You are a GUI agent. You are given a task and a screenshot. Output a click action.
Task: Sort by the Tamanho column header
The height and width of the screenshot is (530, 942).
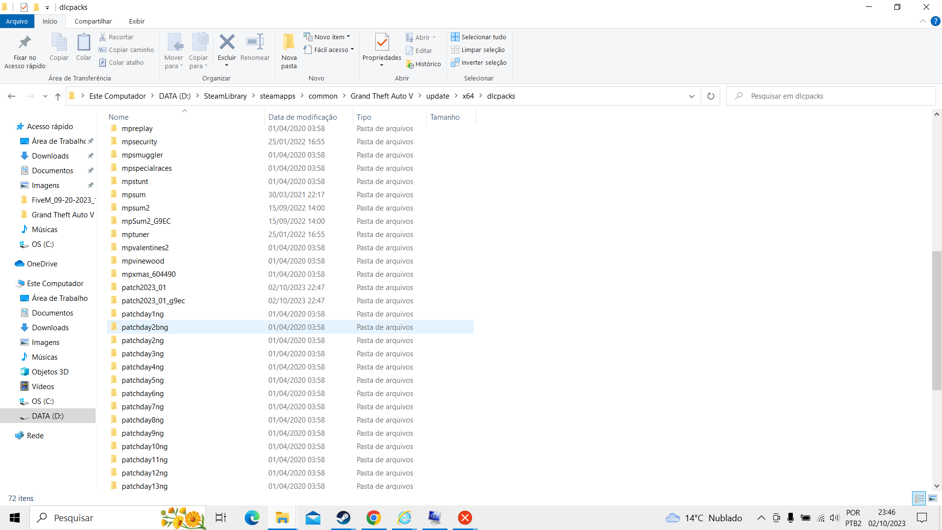[x=451, y=117]
